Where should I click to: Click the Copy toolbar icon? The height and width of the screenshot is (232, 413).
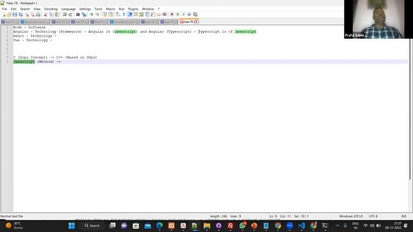(52, 14)
